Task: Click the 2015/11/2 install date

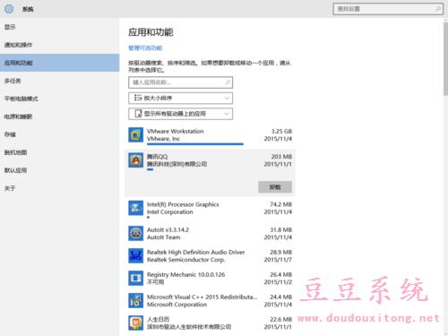Action: (278, 282)
